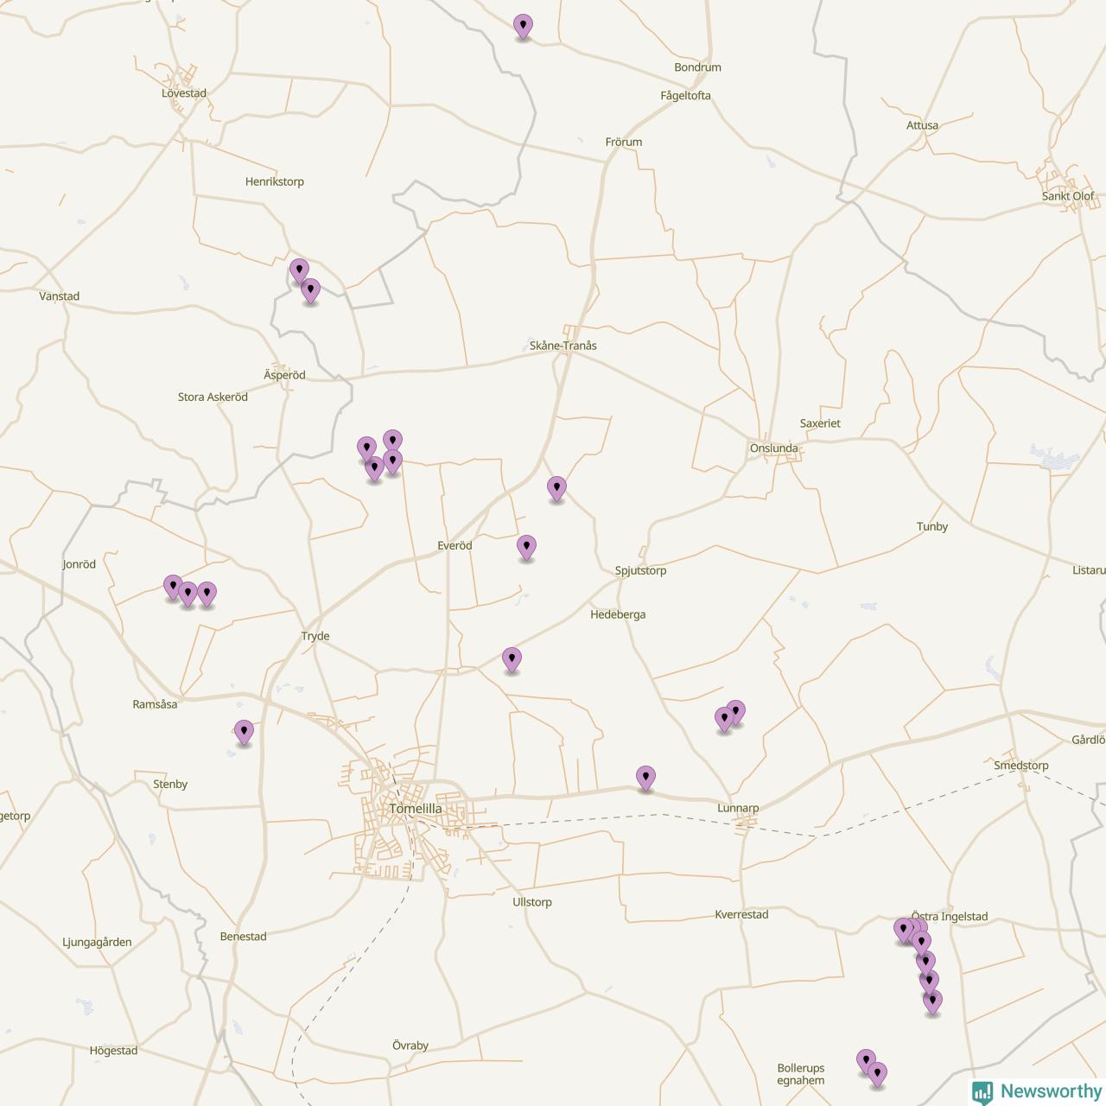
Task: Click the Tunby label
Action: click(x=932, y=526)
